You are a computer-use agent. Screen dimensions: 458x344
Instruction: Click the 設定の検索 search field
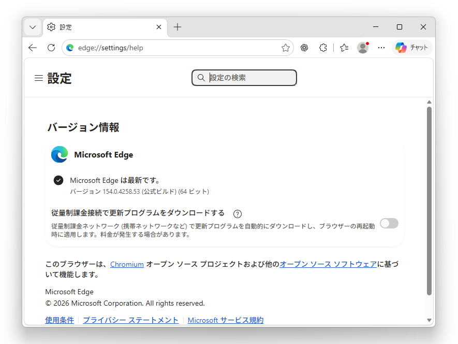(244, 78)
